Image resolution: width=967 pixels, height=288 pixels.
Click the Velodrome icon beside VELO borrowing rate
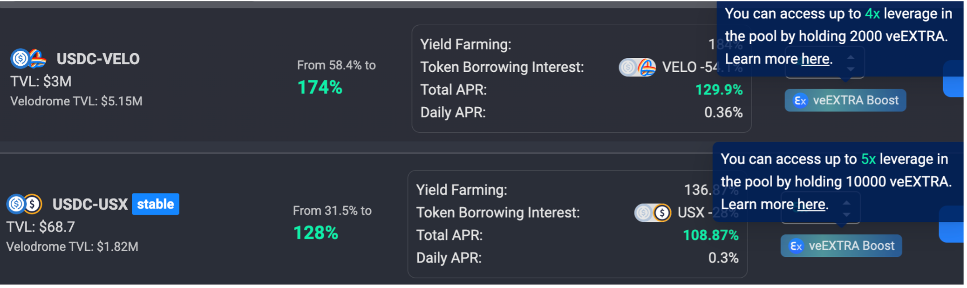tap(647, 68)
